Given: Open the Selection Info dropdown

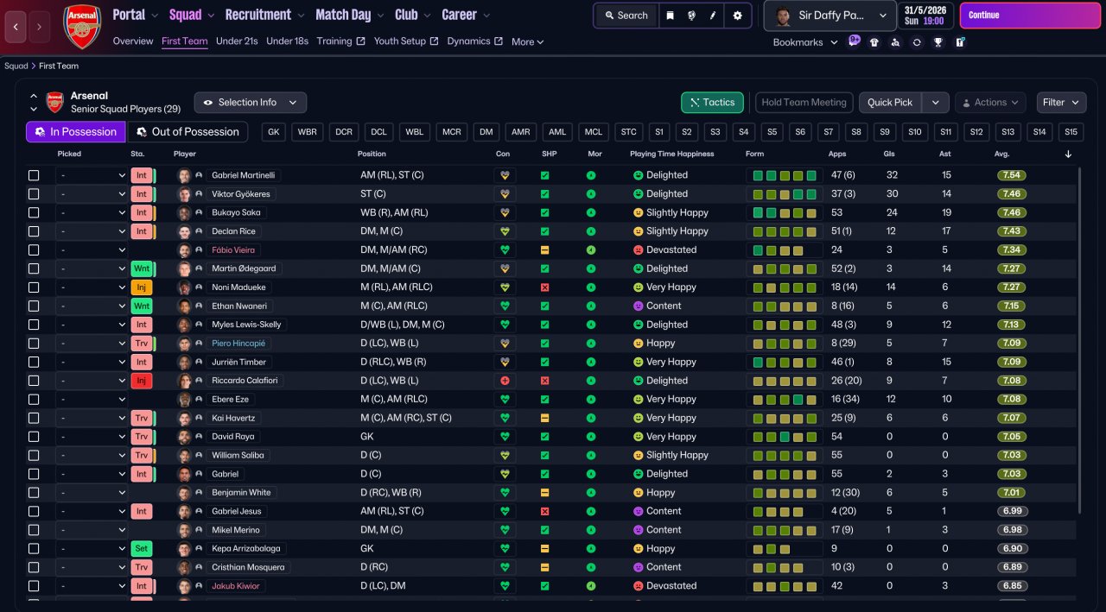Looking at the screenshot, I should (250, 103).
